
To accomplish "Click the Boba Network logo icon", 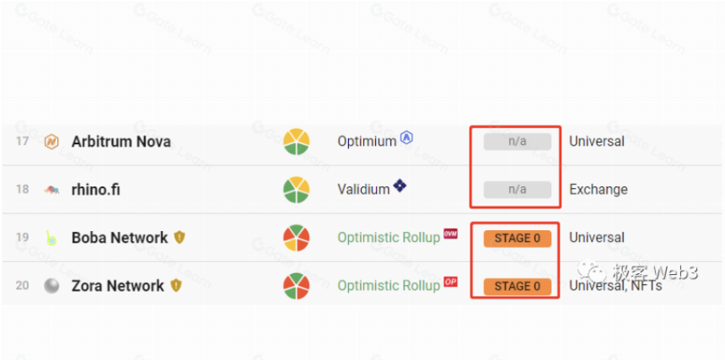I will coord(51,238).
